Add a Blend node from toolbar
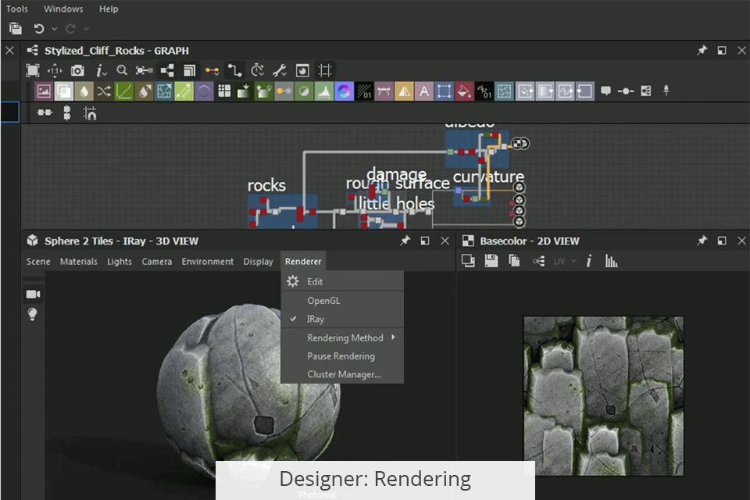The width and height of the screenshot is (750, 500). coord(63,91)
